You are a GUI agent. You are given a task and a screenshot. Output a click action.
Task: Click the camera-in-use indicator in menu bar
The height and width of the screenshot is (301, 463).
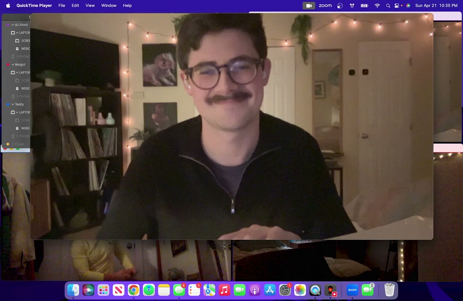click(309, 5)
